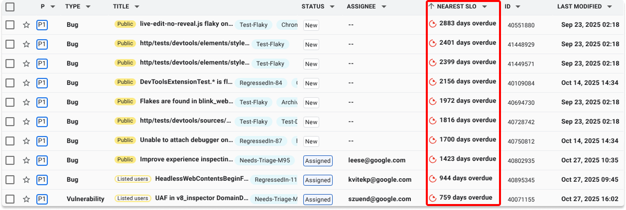The width and height of the screenshot is (626, 210).
Task: Click overdue clock icon for 759 days
Action: point(433,198)
